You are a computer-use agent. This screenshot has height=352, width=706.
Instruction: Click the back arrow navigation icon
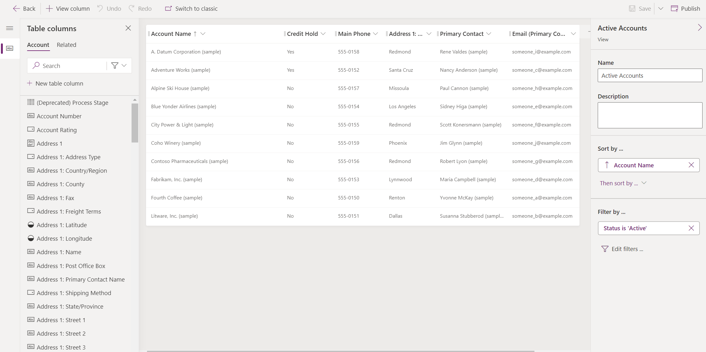[x=16, y=8]
